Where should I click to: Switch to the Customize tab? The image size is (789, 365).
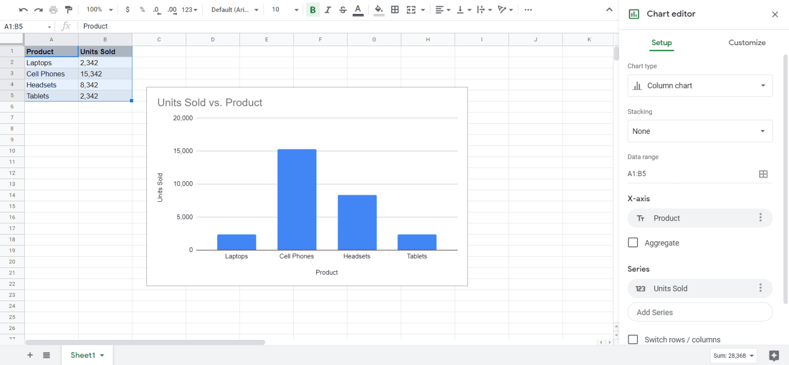click(x=747, y=43)
